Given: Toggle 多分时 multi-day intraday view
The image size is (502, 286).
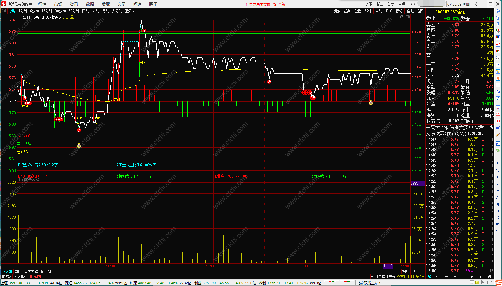Looking at the screenshot, I should 117,11.
